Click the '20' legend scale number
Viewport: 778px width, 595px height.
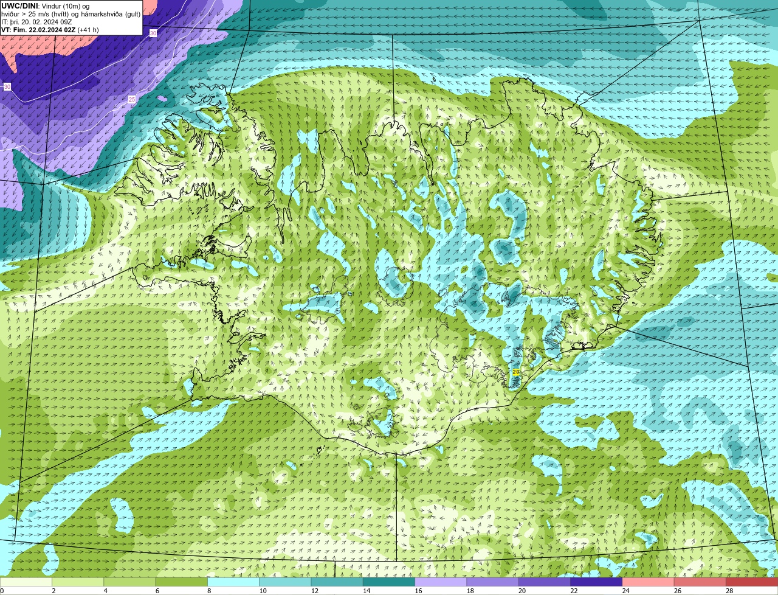tap(522, 591)
